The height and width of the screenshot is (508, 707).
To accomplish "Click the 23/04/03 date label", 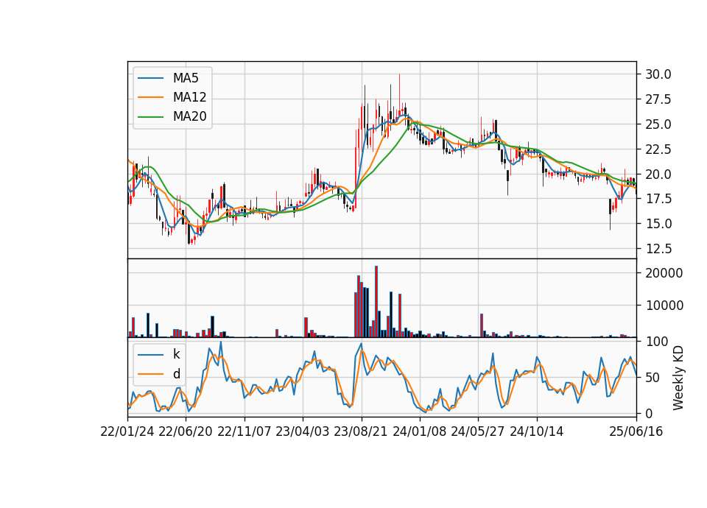I will [x=303, y=432].
